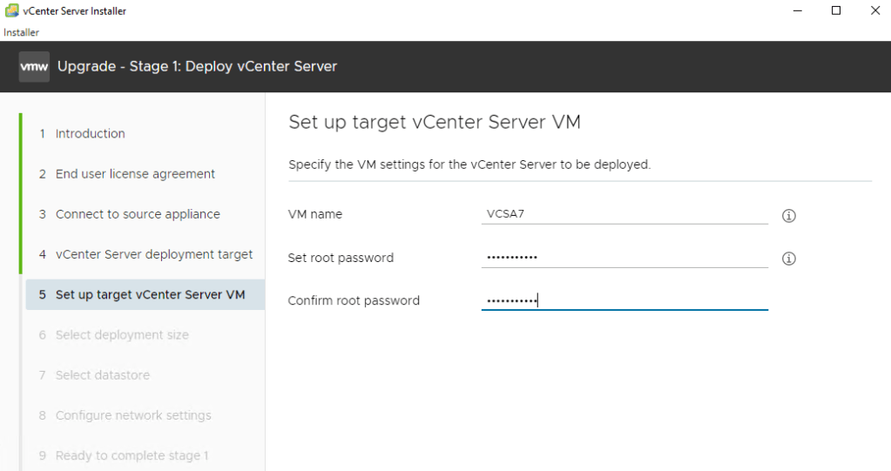Focus the VM name field containing VCSA7
Viewport: 891px width, 471px height.
pyautogui.click(x=624, y=214)
